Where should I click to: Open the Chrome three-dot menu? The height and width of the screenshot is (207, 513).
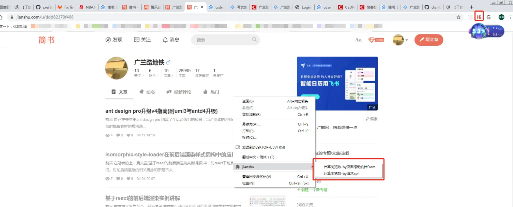click(511, 17)
